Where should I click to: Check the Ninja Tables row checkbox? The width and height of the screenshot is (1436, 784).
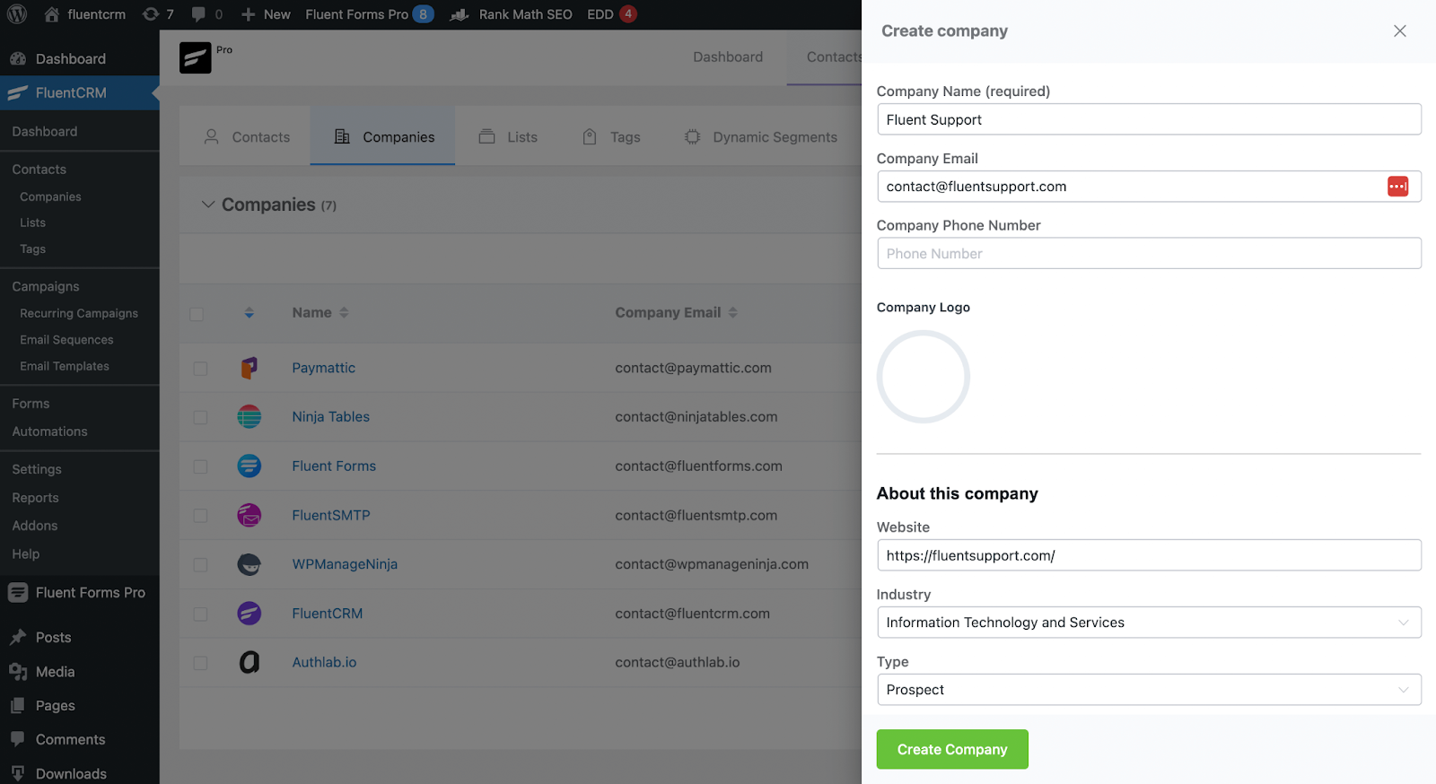200,418
